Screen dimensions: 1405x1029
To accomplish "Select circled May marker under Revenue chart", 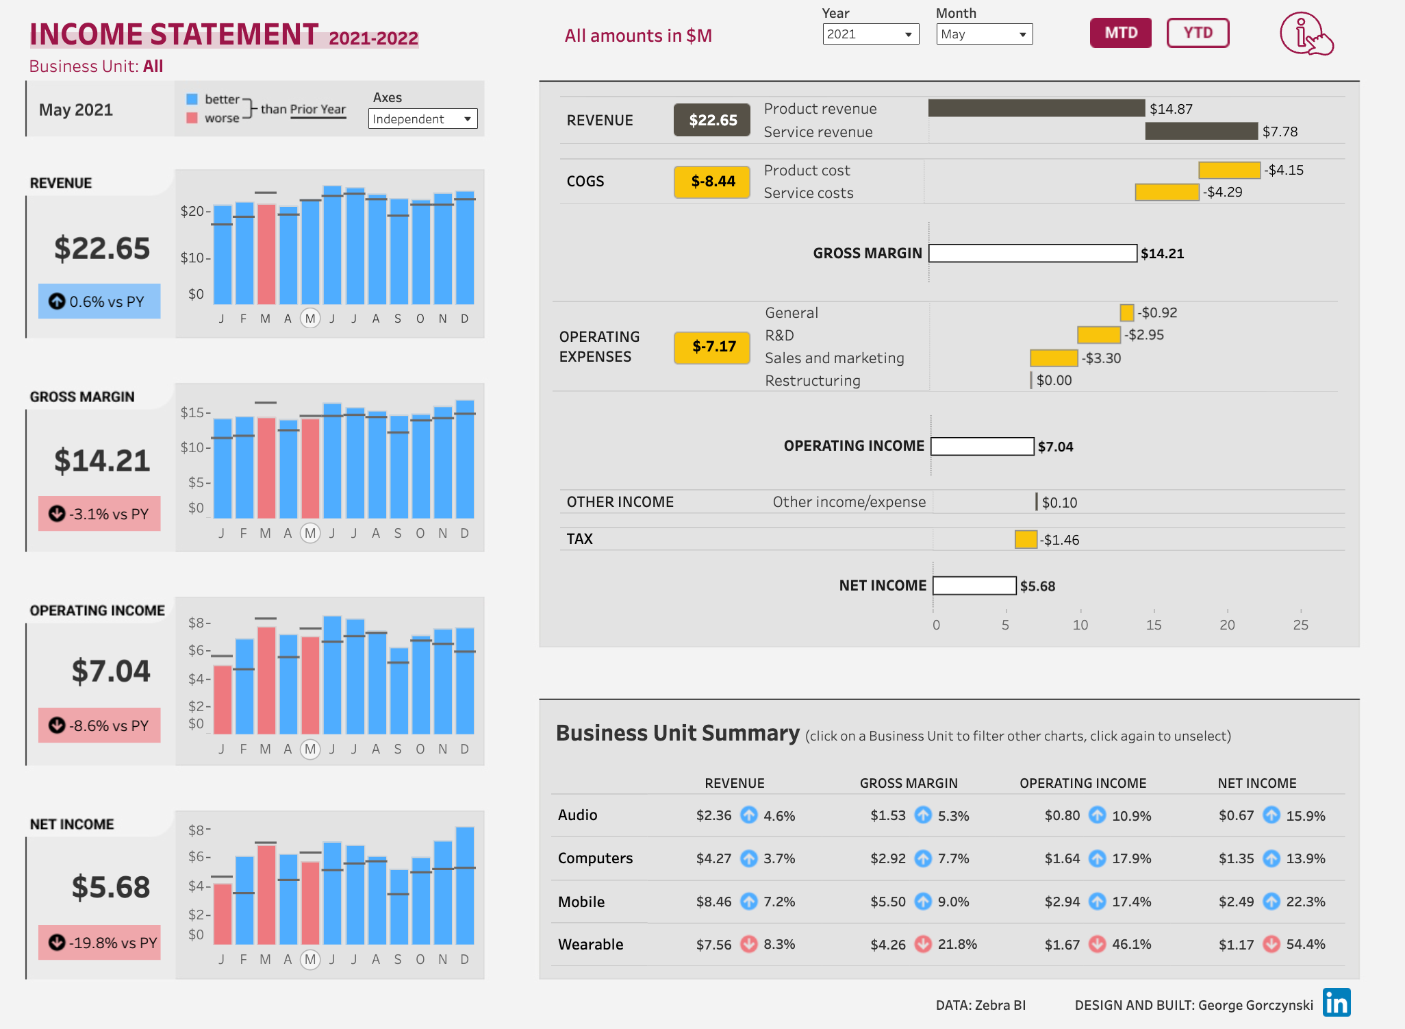I will click(310, 319).
